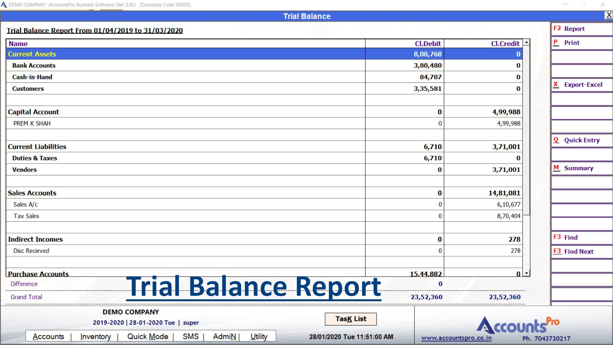The image size is (613, 345).
Task: Open the SMS menu
Action: (x=191, y=337)
